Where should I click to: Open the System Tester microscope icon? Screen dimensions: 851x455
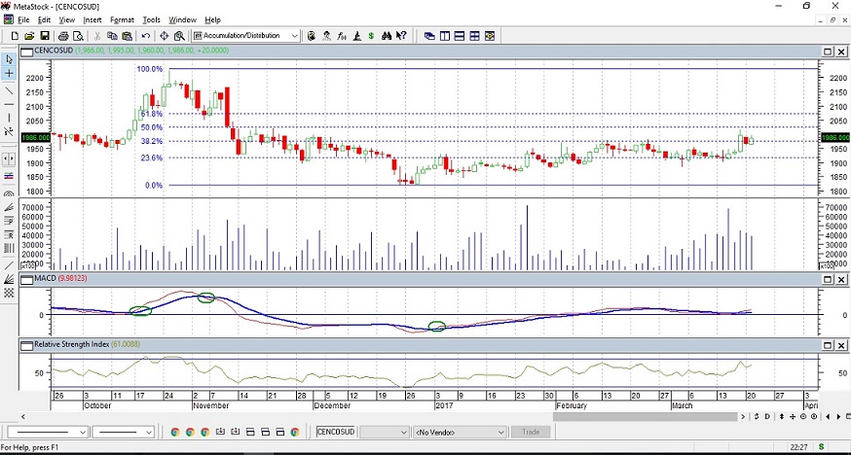pyautogui.click(x=357, y=36)
